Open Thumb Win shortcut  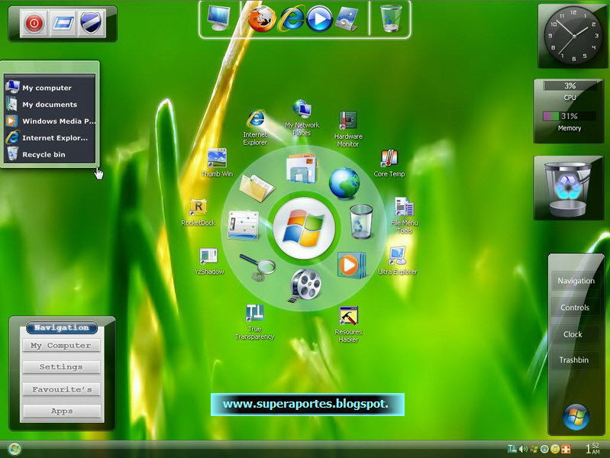coord(217,163)
